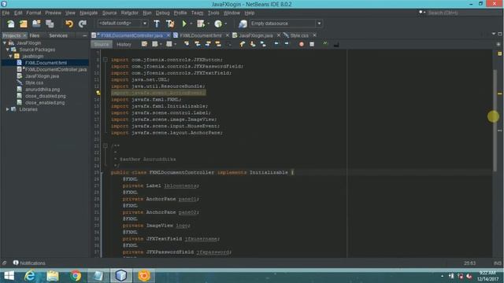Close the FXMLDocumentController.java editor tab
This screenshot has height=283, width=504.
168,35
